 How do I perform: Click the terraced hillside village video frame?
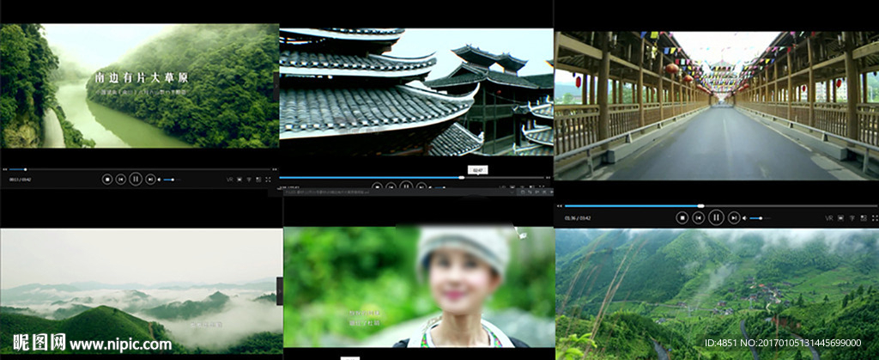coord(717,294)
